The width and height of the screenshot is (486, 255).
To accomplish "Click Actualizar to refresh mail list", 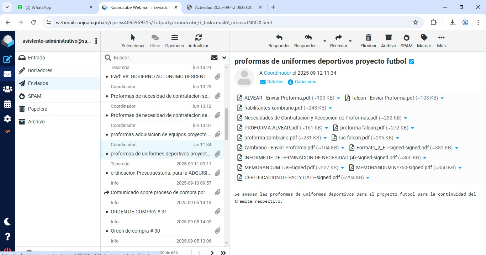I will [x=198, y=38].
